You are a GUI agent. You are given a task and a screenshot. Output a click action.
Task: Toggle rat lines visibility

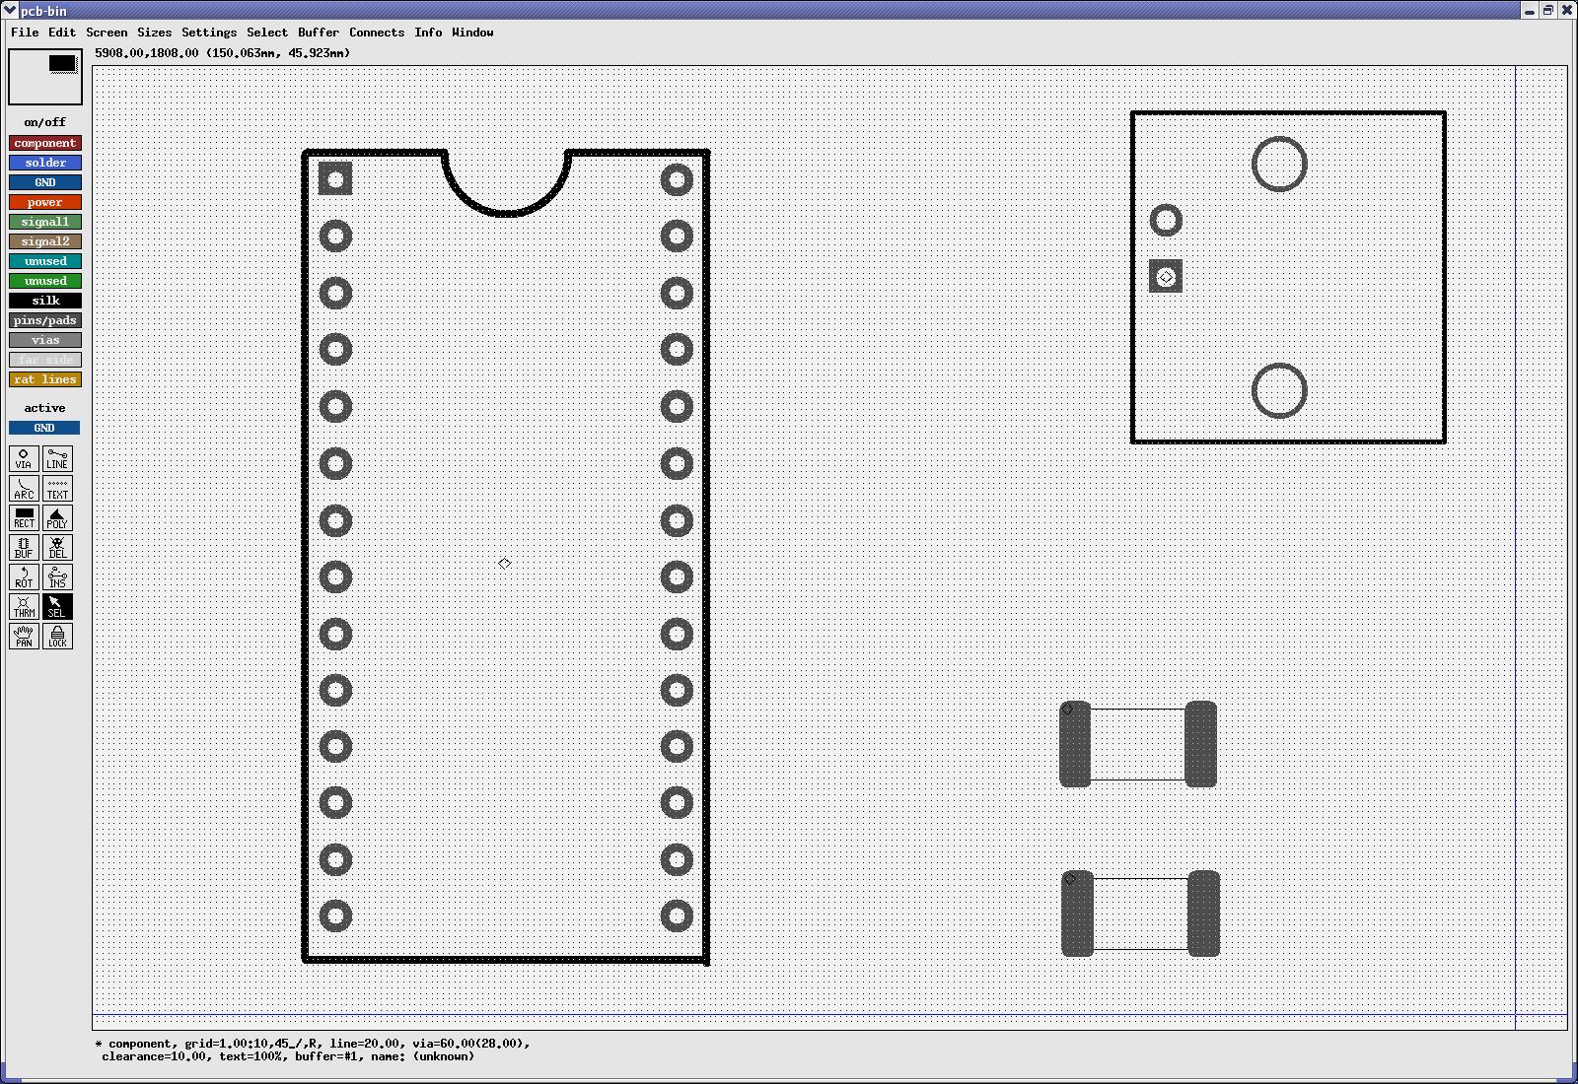tap(45, 379)
